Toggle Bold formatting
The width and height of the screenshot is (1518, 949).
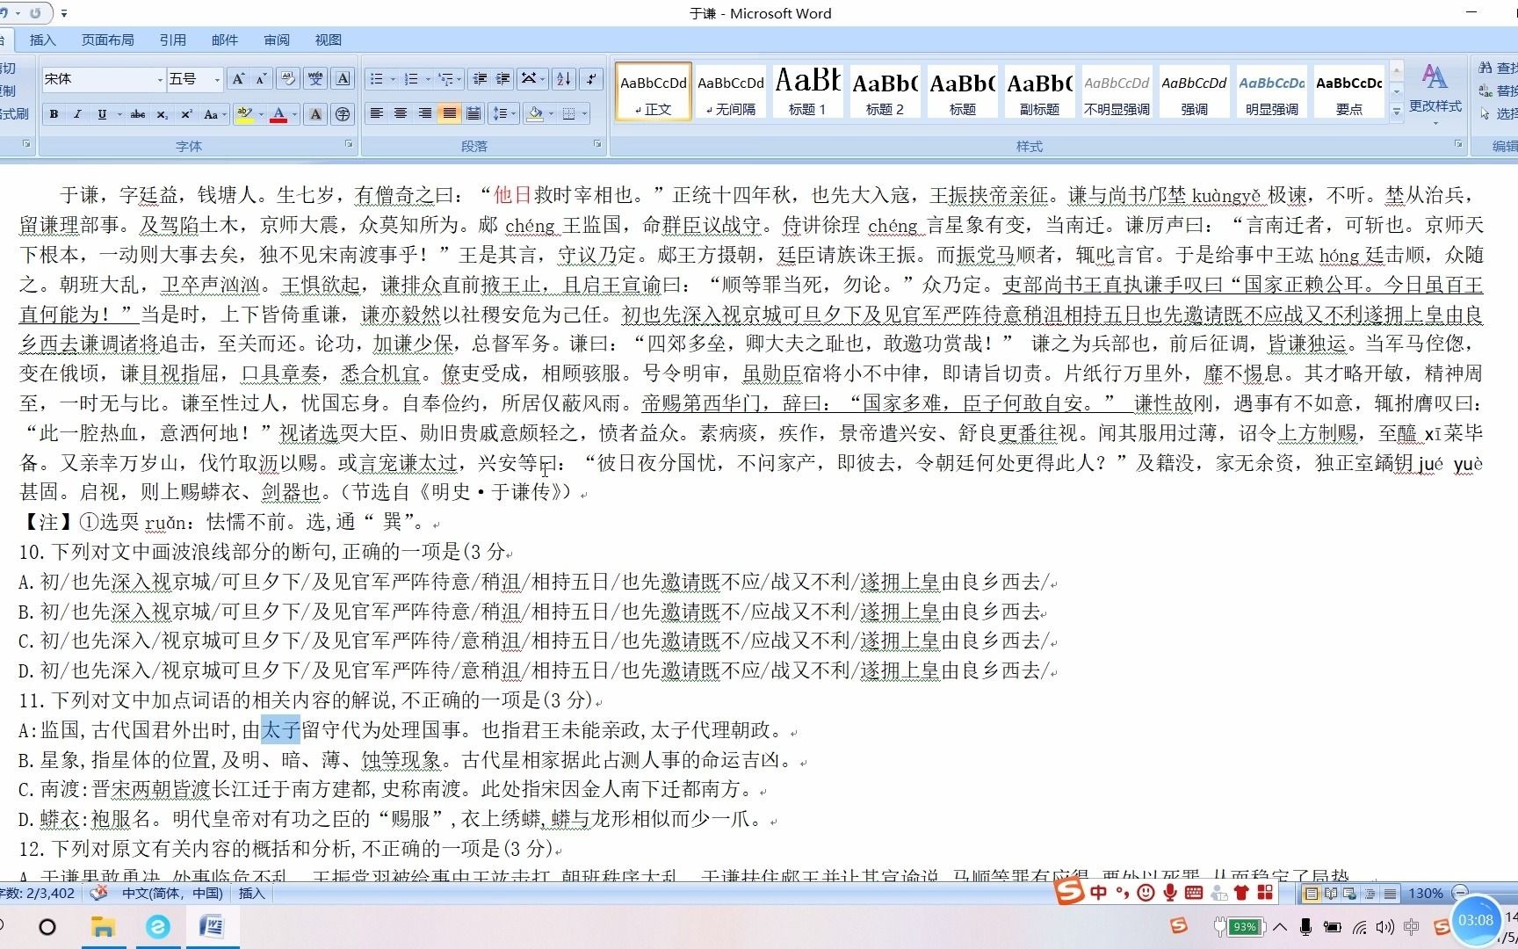(54, 114)
